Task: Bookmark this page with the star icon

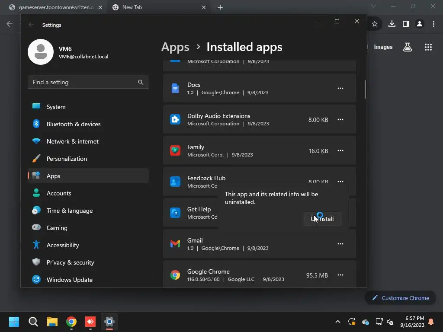Action: 375,24
